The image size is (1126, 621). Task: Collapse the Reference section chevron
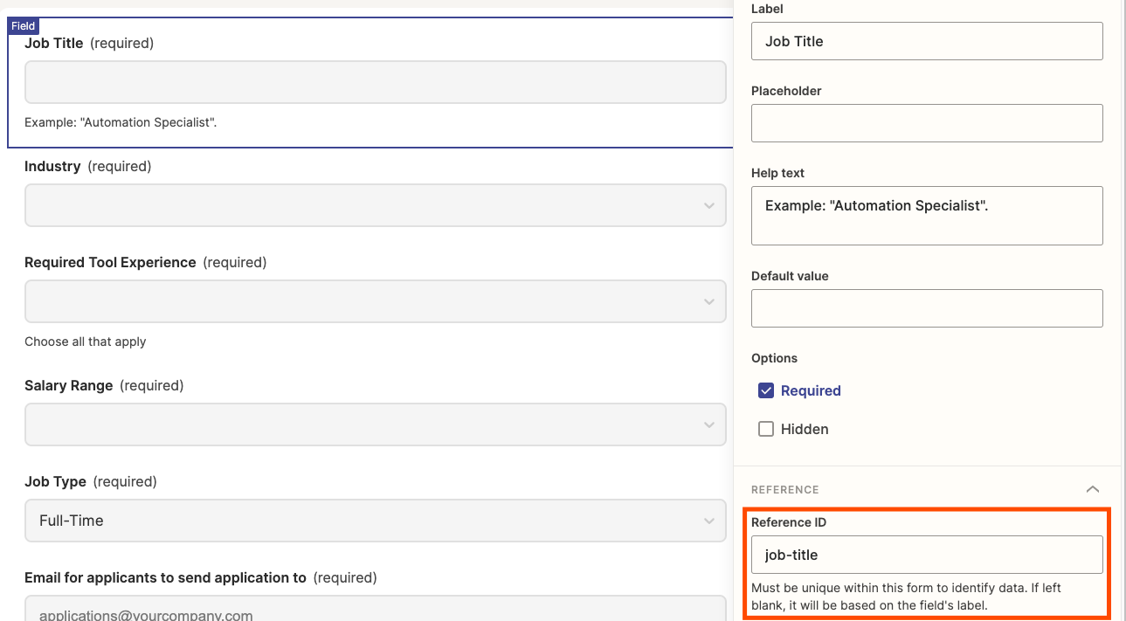1093,489
